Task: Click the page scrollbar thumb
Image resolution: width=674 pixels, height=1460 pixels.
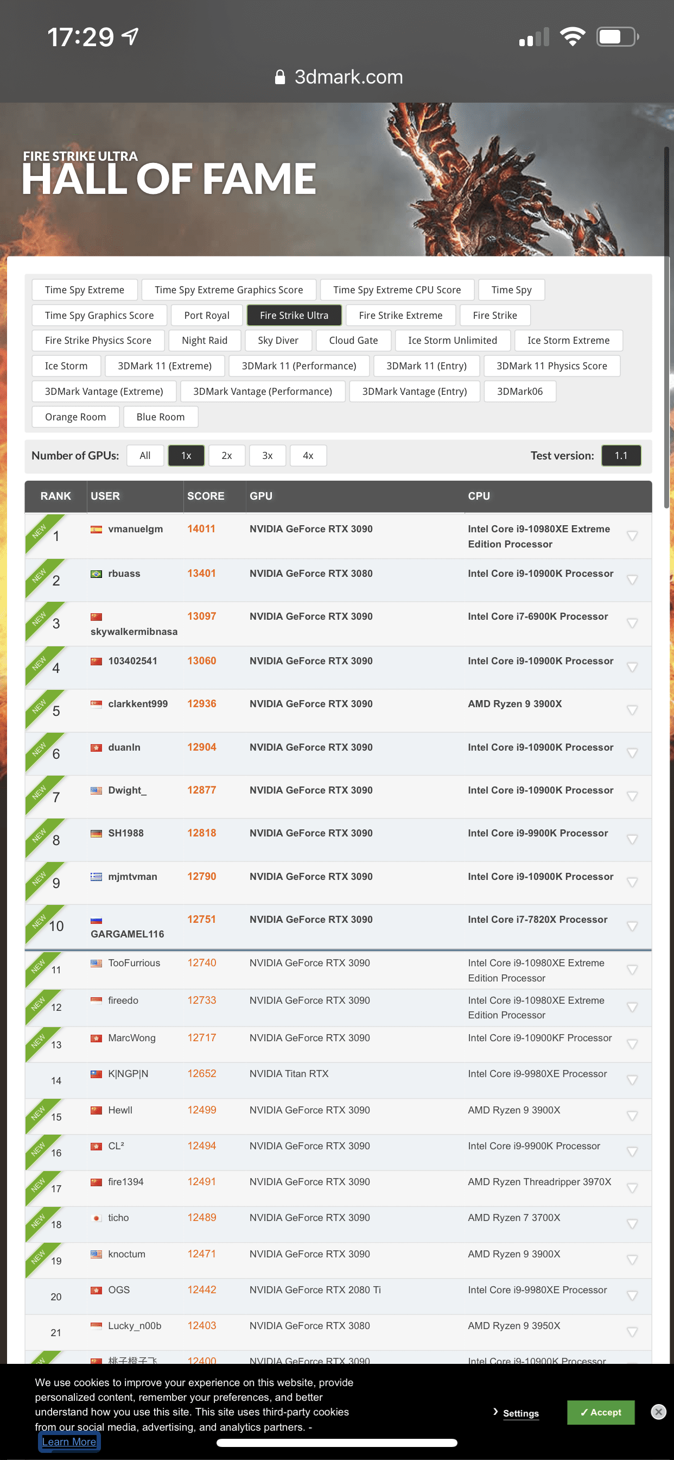Action: 666,327
